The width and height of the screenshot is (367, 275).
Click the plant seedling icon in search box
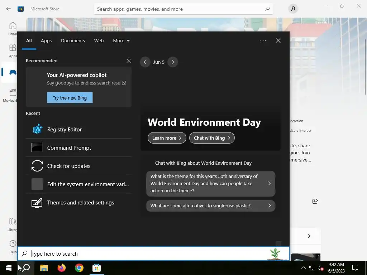[x=276, y=254]
